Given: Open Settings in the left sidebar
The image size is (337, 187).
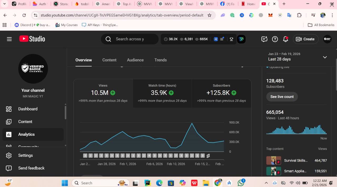Looking at the screenshot, I should click(x=25, y=155).
